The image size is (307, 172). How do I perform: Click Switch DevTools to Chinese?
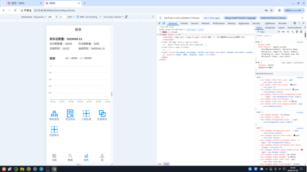pos(273,18)
